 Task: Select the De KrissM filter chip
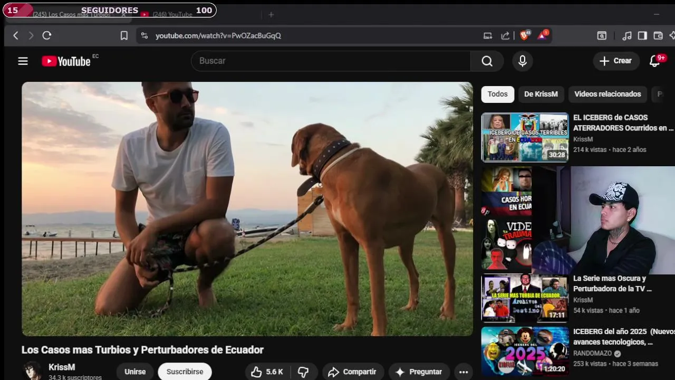pyautogui.click(x=541, y=94)
